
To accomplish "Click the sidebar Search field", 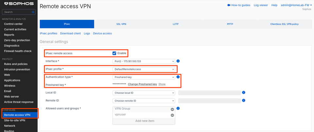I will 19,12.
